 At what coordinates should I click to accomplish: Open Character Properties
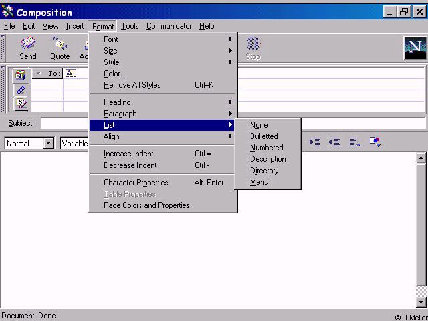(163, 183)
